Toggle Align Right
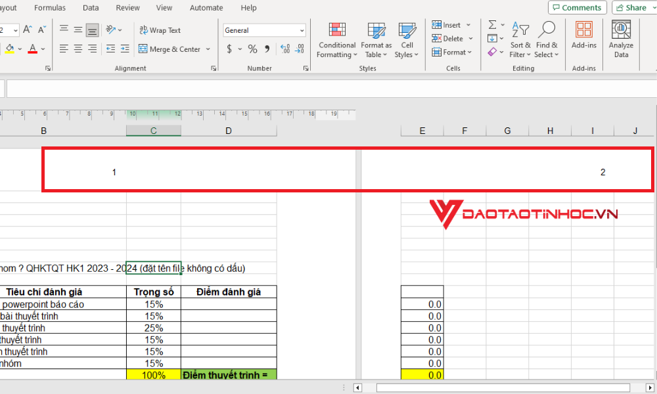The width and height of the screenshot is (657, 394). 92,49
